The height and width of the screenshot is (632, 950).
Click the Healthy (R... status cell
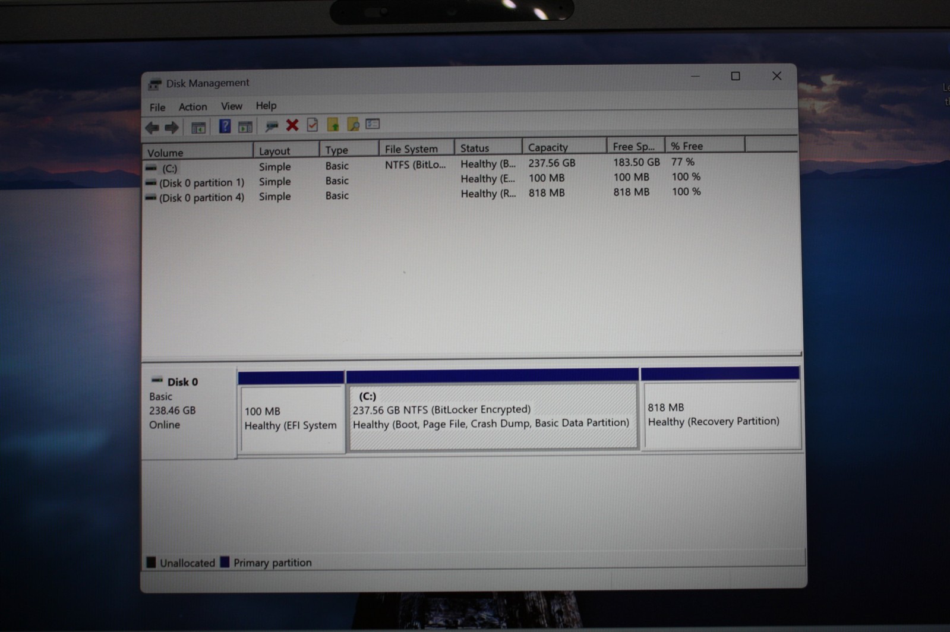coord(488,193)
